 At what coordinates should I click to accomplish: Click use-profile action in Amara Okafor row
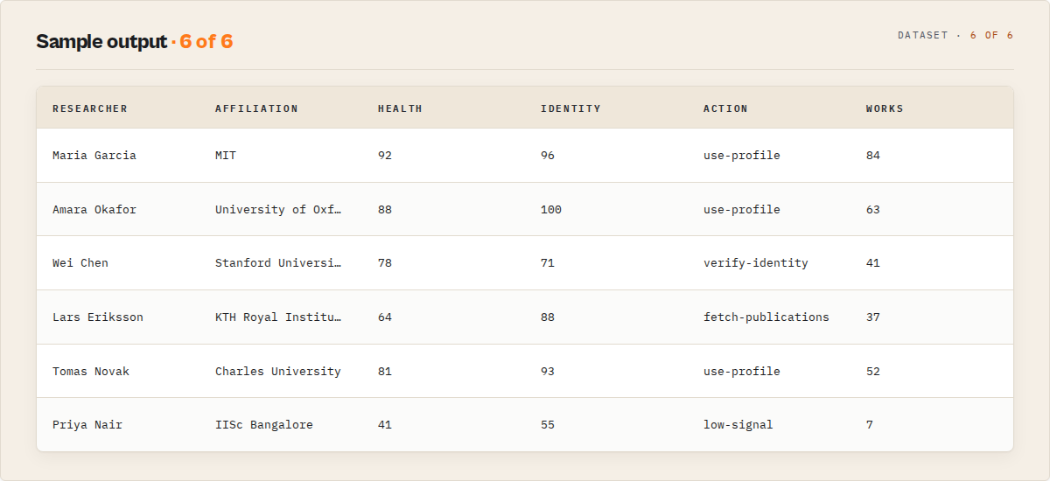[x=742, y=210]
